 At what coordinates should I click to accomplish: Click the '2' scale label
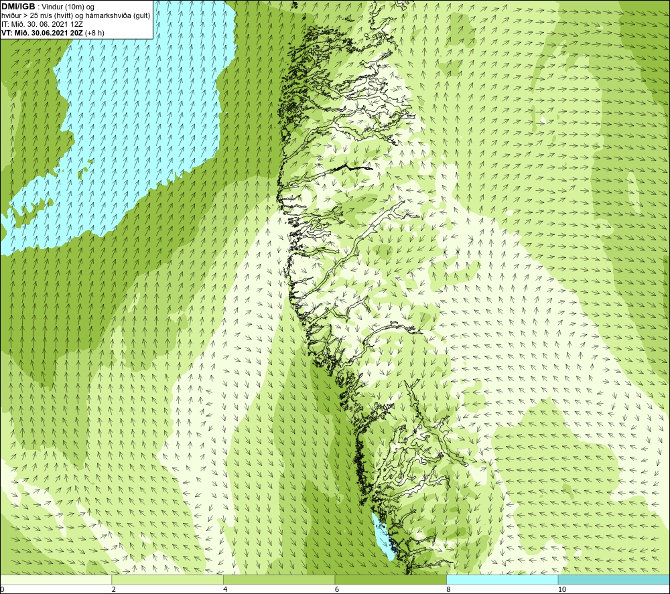coord(114,589)
